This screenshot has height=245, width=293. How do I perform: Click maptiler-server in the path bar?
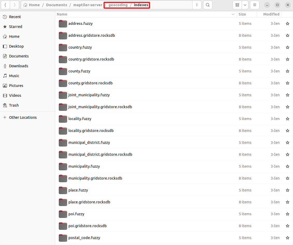coord(88,5)
